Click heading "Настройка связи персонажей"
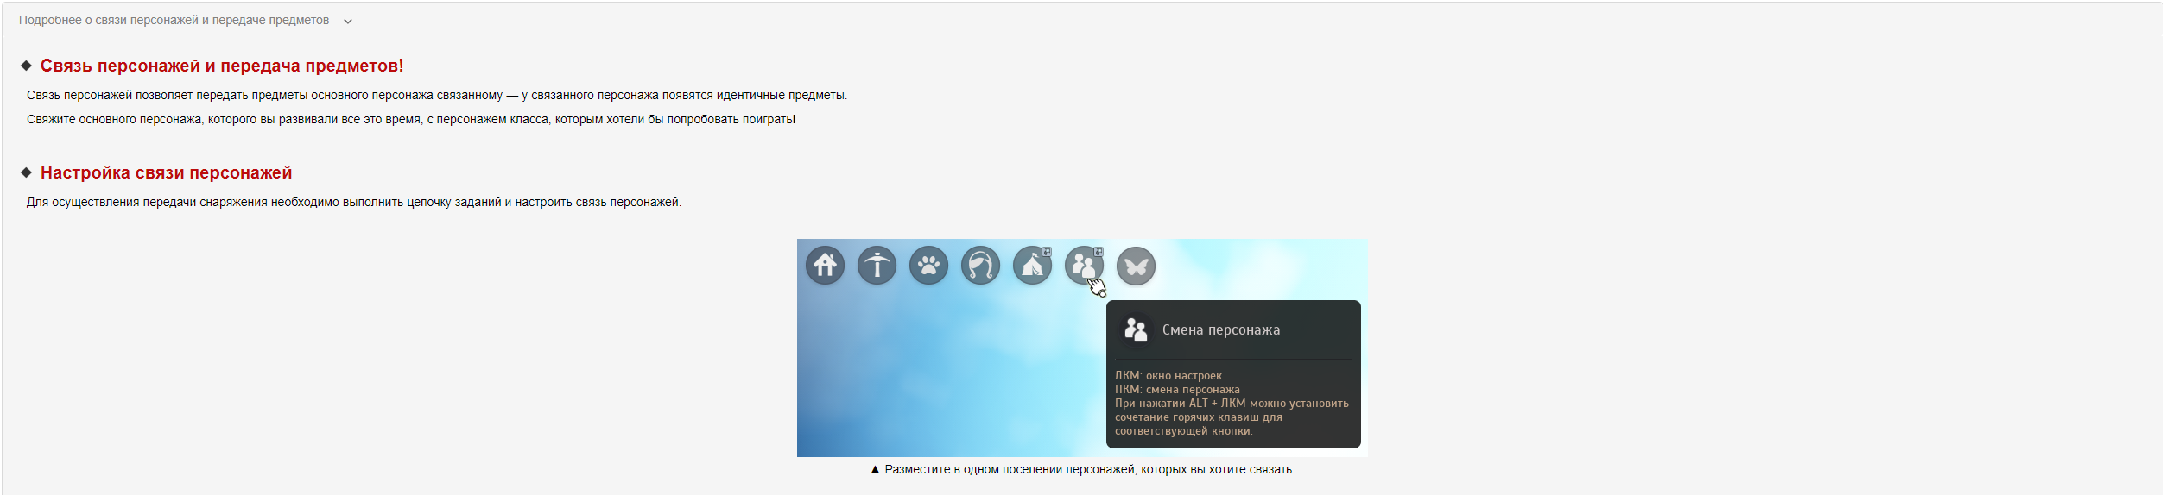This screenshot has width=2166, height=495. (x=166, y=172)
